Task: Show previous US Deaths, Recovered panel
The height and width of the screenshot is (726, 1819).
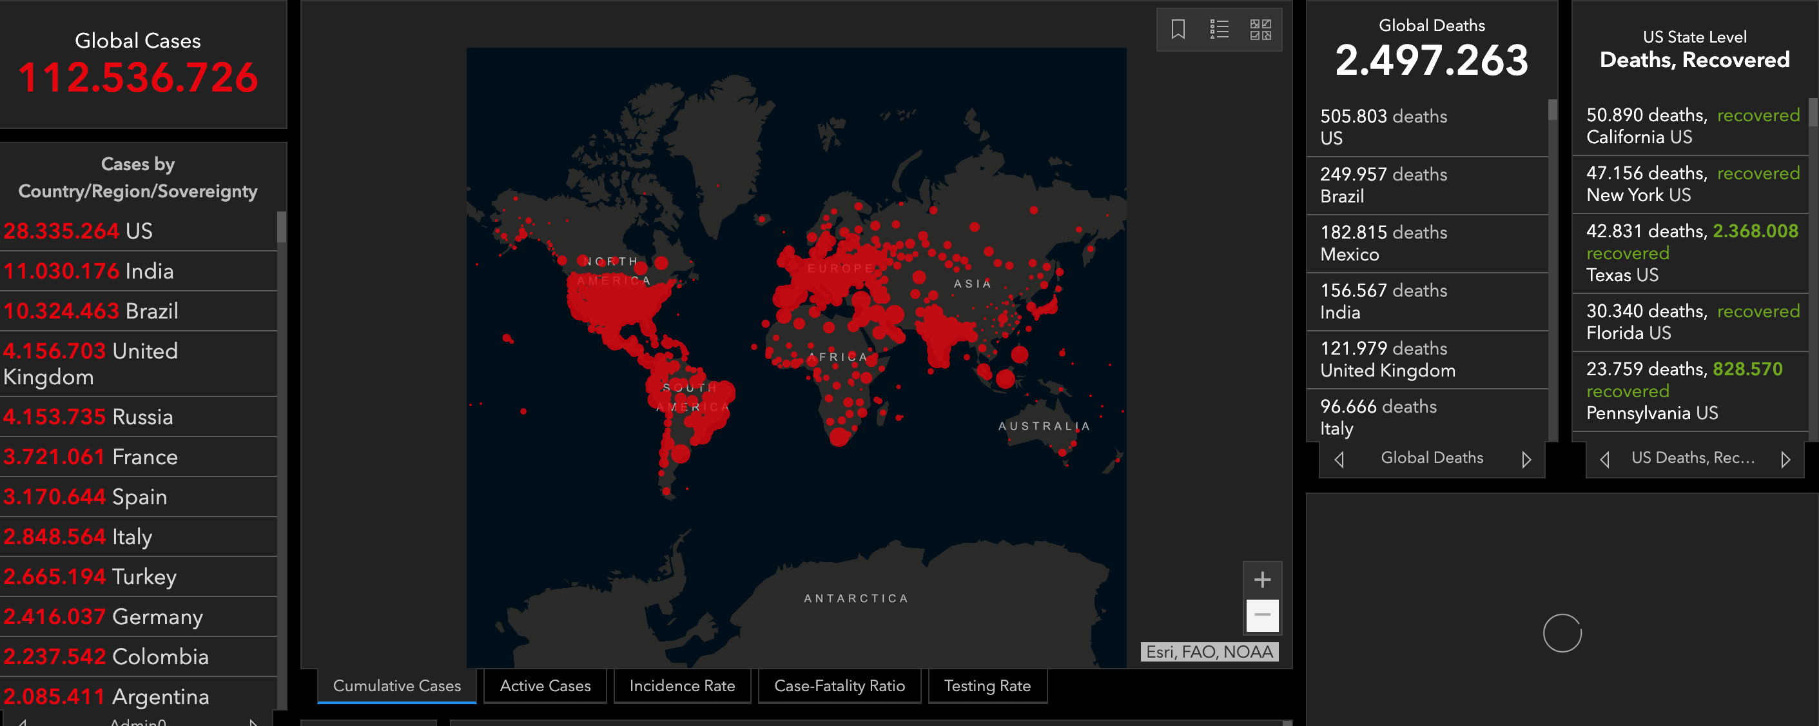Action: click(x=1604, y=459)
